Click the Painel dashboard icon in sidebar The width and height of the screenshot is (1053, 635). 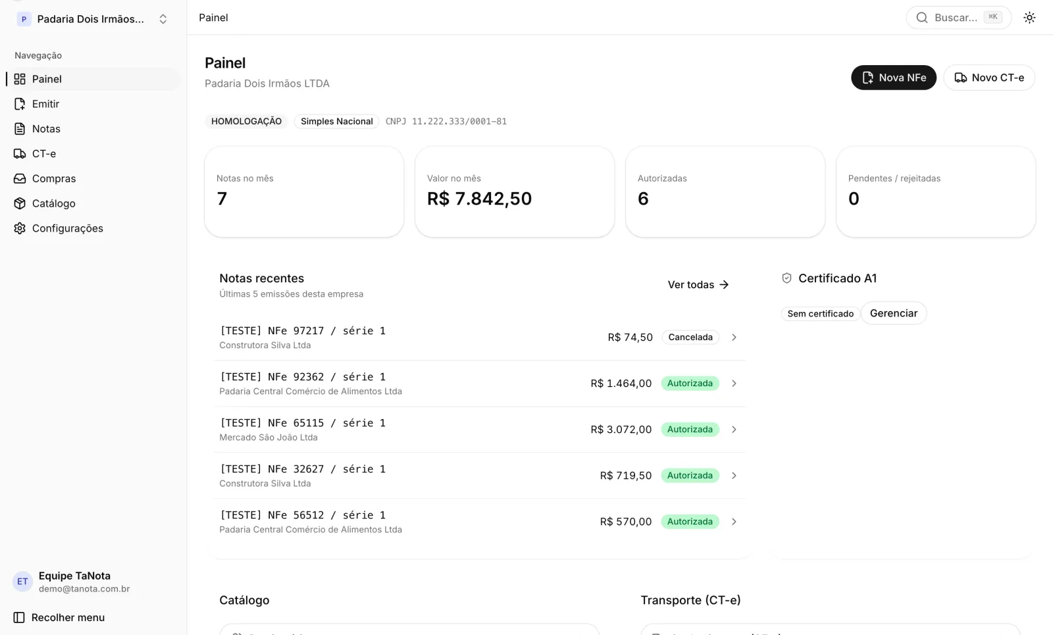point(20,79)
